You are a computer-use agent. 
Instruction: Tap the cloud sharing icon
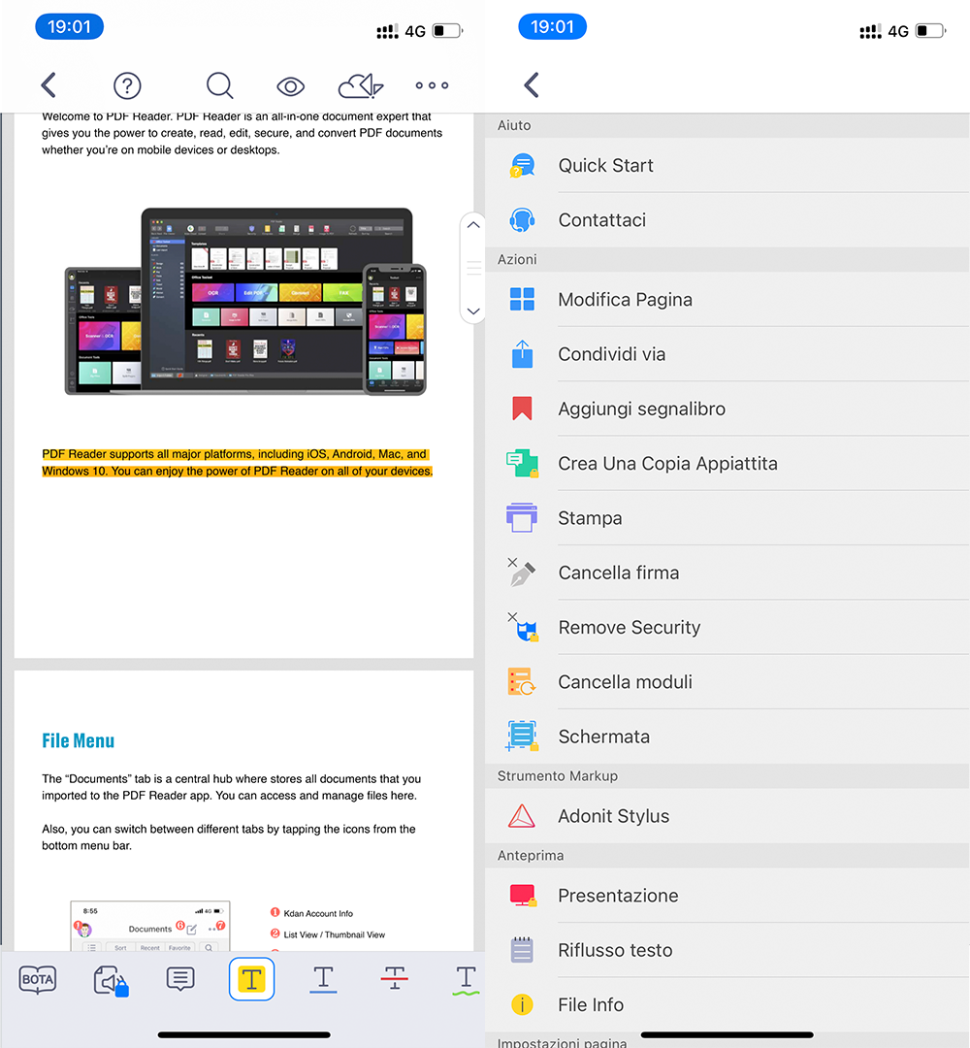click(360, 85)
